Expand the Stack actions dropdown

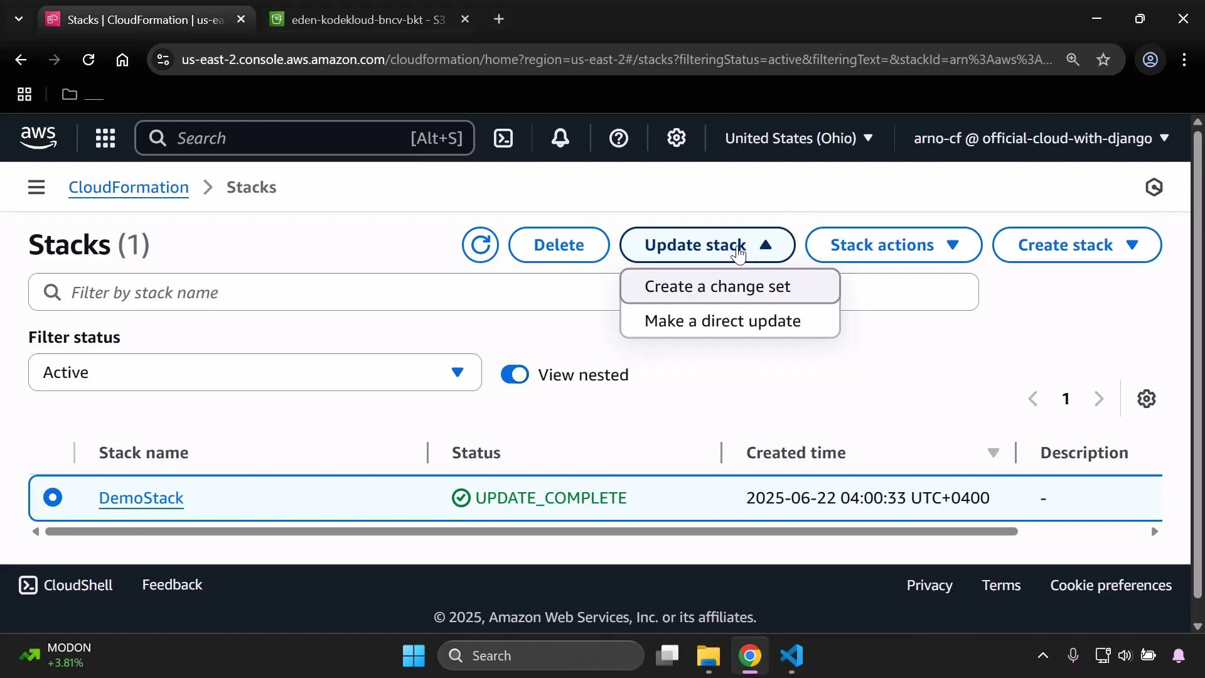click(892, 245)
